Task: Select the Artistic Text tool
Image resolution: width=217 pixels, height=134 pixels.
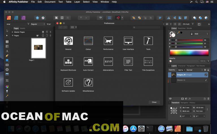Action: 7,51
